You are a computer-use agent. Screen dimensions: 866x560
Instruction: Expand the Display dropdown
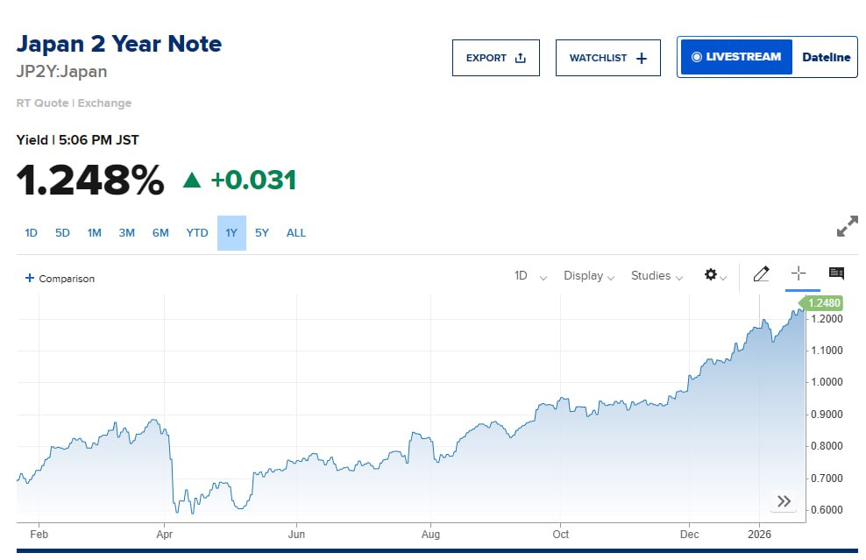click(x=588, y=276)
